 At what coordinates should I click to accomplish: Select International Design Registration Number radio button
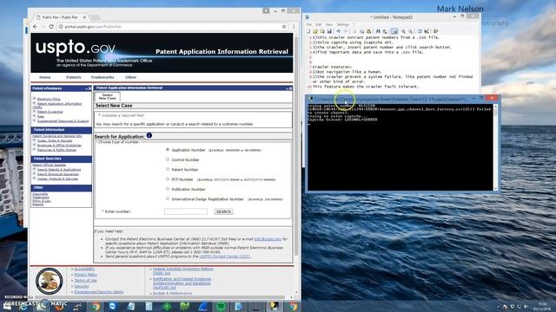point(168,198)
